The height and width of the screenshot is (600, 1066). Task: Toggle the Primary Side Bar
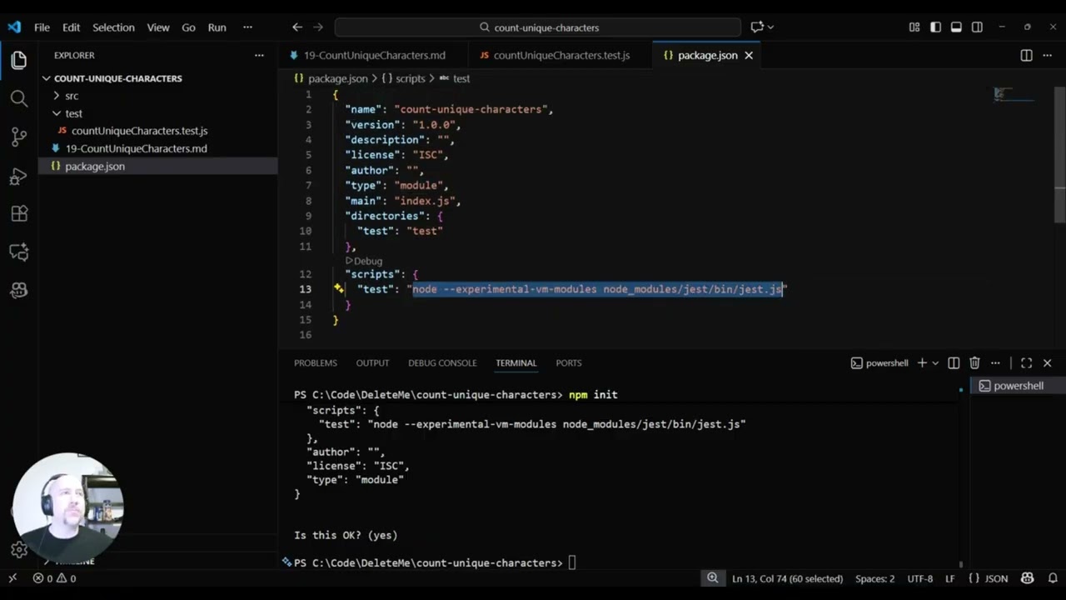[935, 27]
